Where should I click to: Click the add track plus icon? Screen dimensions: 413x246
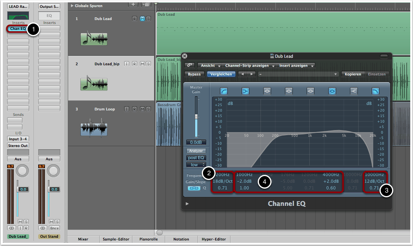click(134, 4)
